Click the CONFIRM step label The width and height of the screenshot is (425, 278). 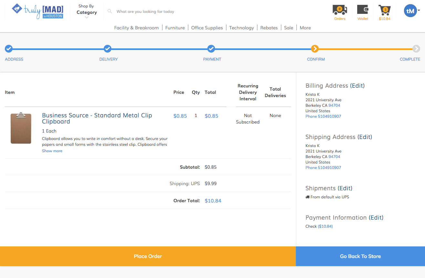[316, 59]
